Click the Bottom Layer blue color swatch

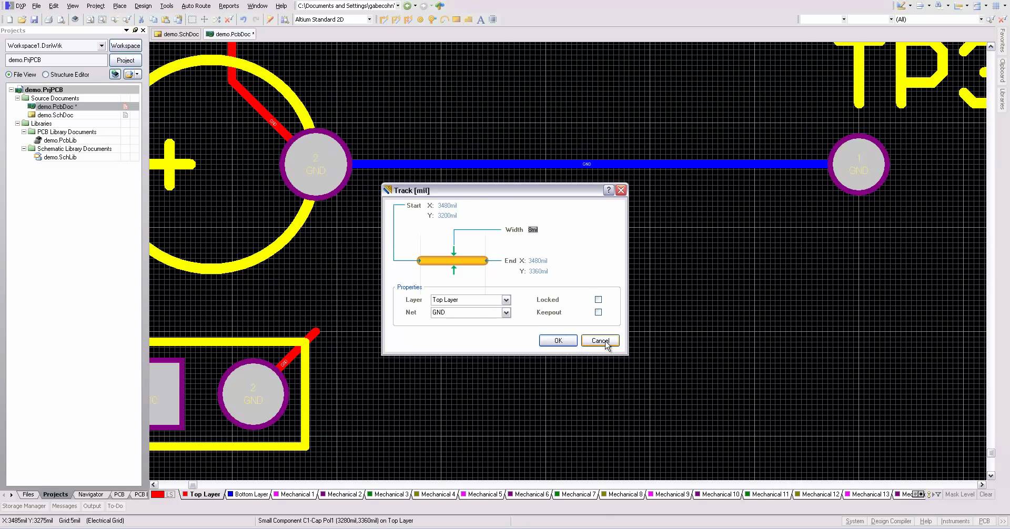230,494
